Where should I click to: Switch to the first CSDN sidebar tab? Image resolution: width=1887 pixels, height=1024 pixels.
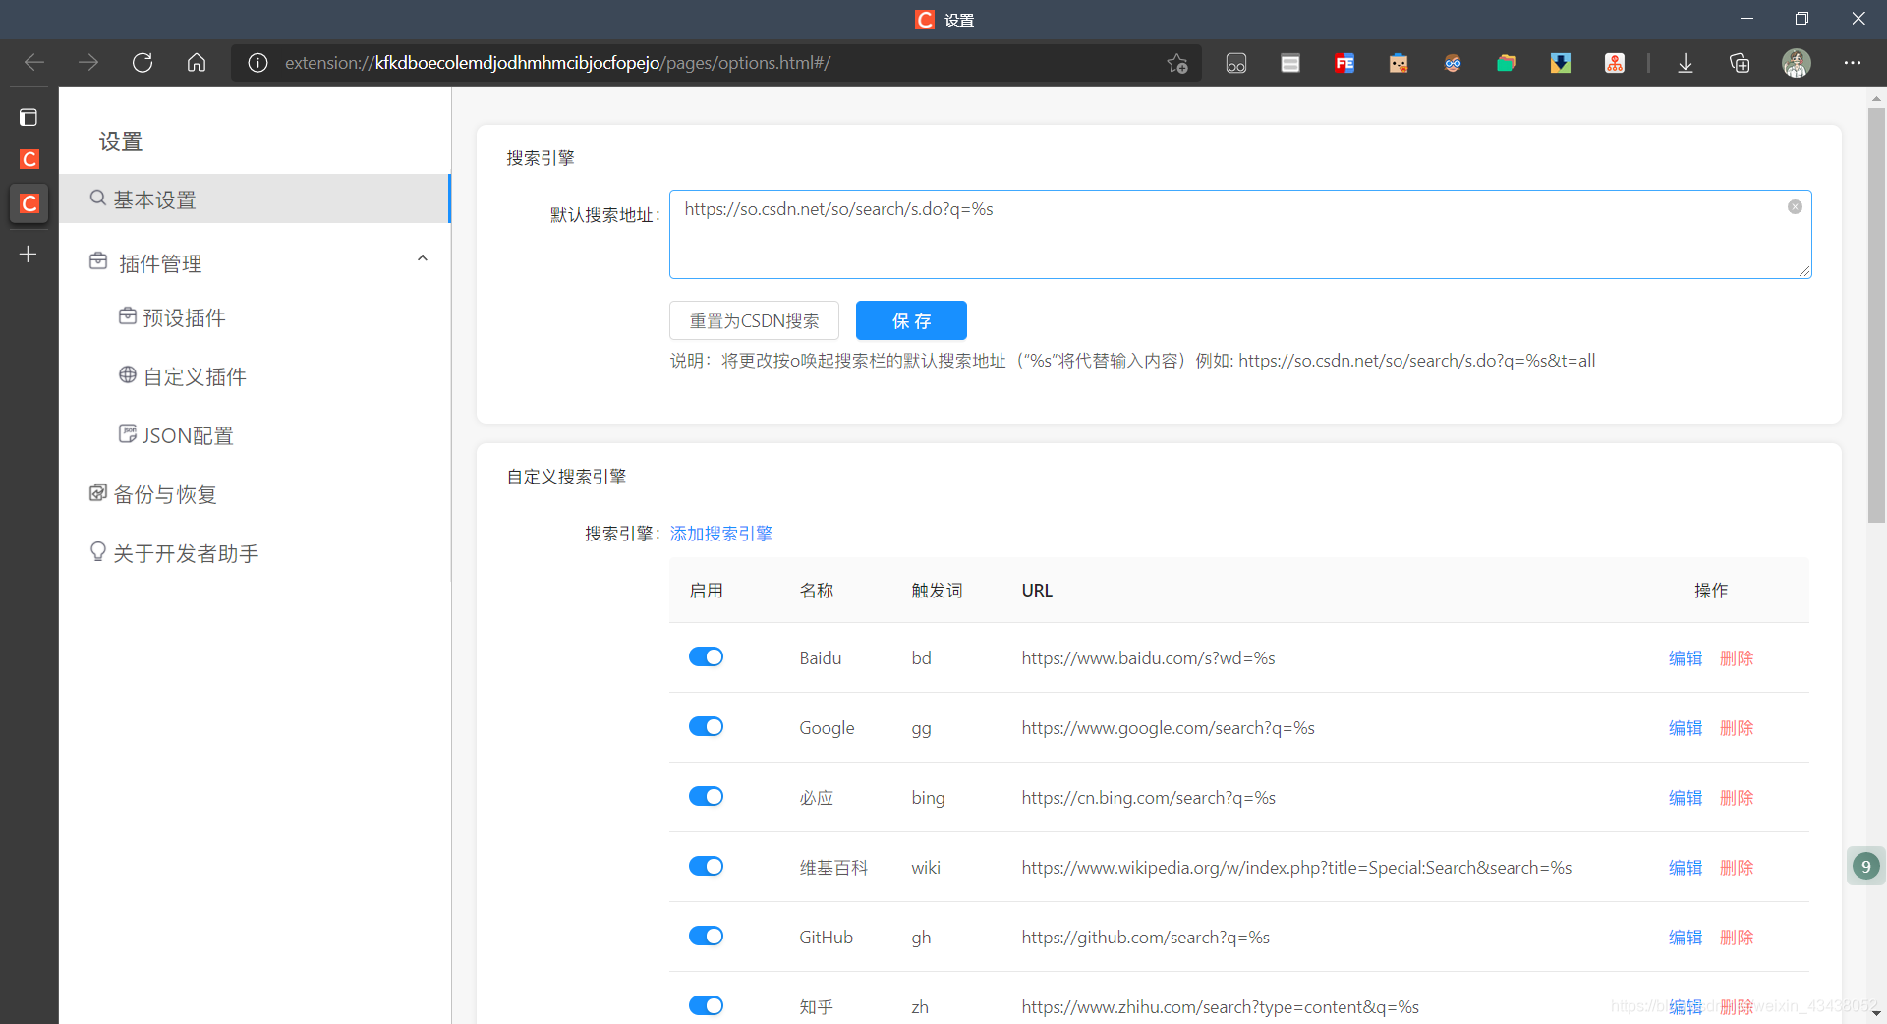[29, 159]
